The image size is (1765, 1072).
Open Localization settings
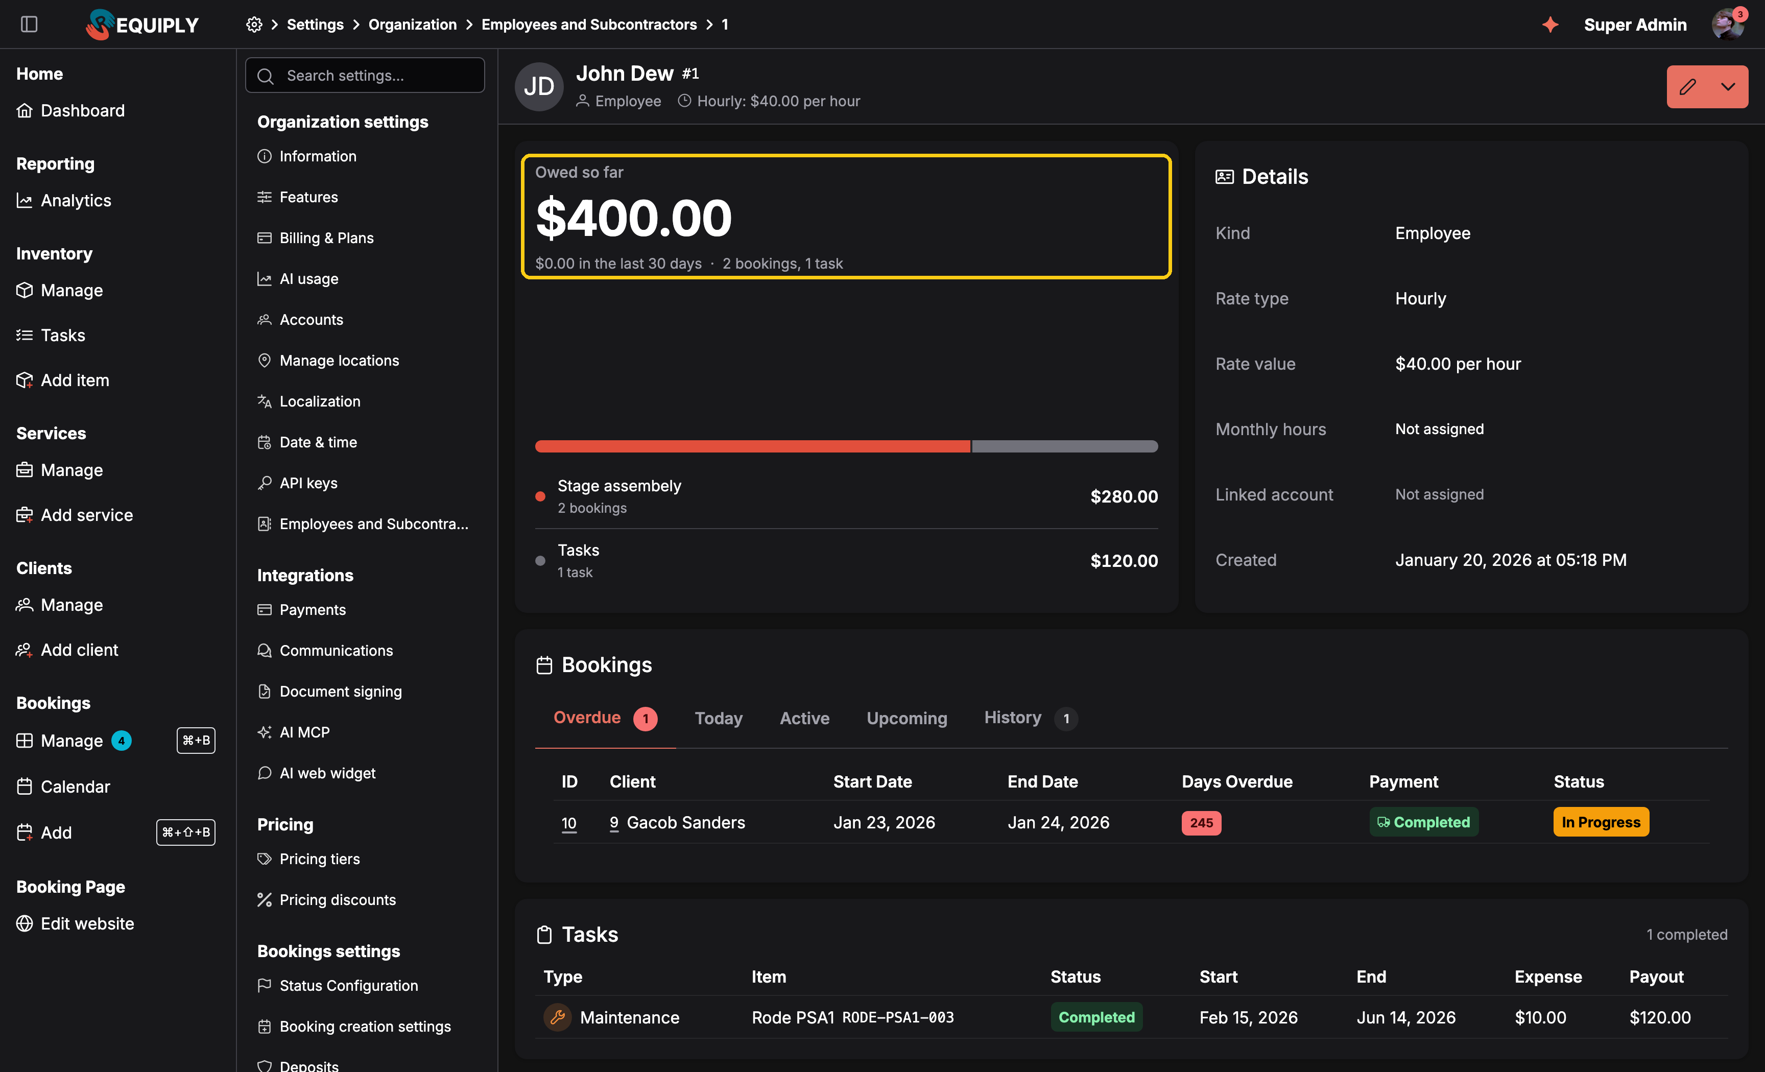[309, 401]
